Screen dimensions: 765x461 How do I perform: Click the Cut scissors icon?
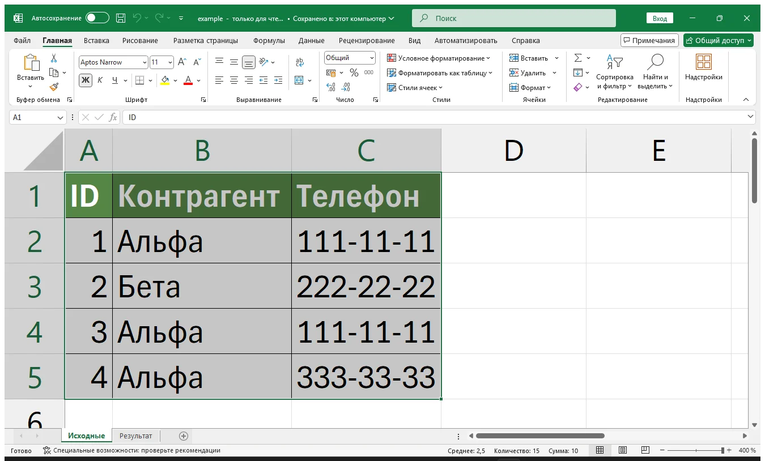54,58
